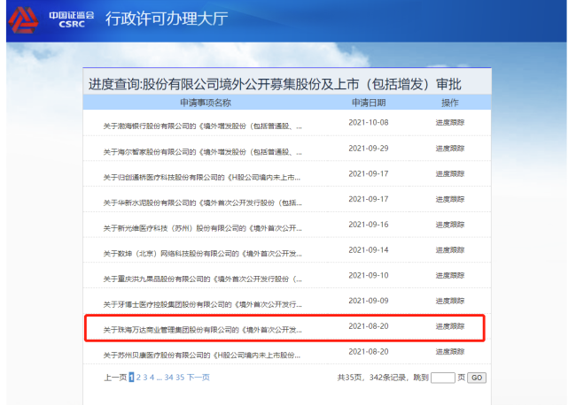
Task: Open the 珠海万达商业管理 application entry
Action: coord(202,330)
